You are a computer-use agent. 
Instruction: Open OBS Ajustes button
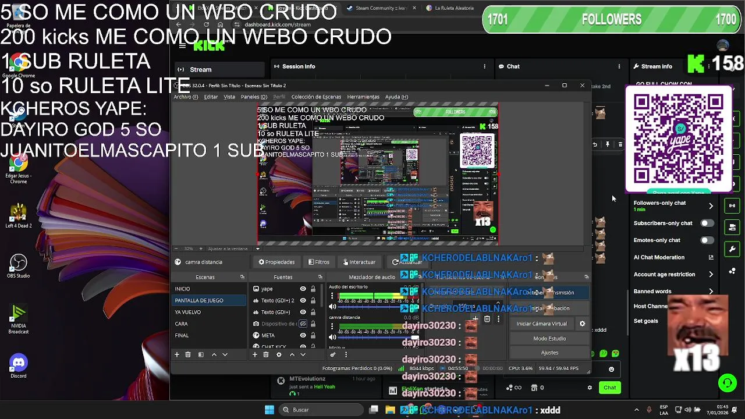[549, 352]
